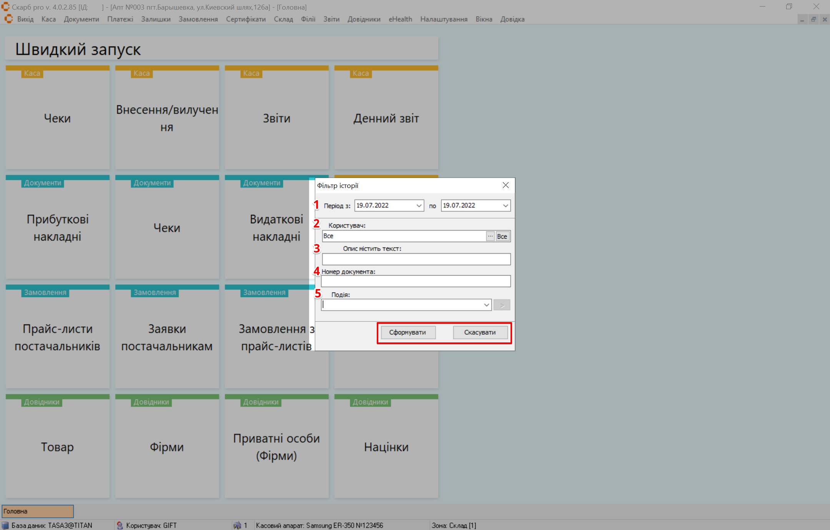Click the ellipsis button in Користувач field
The width and height of the screenshot is (830, 530).
click(490, 236)
